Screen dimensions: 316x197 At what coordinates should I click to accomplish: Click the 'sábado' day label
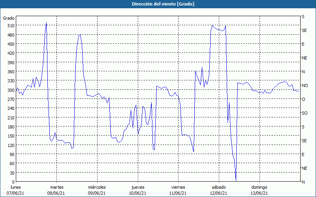(219, 188)
